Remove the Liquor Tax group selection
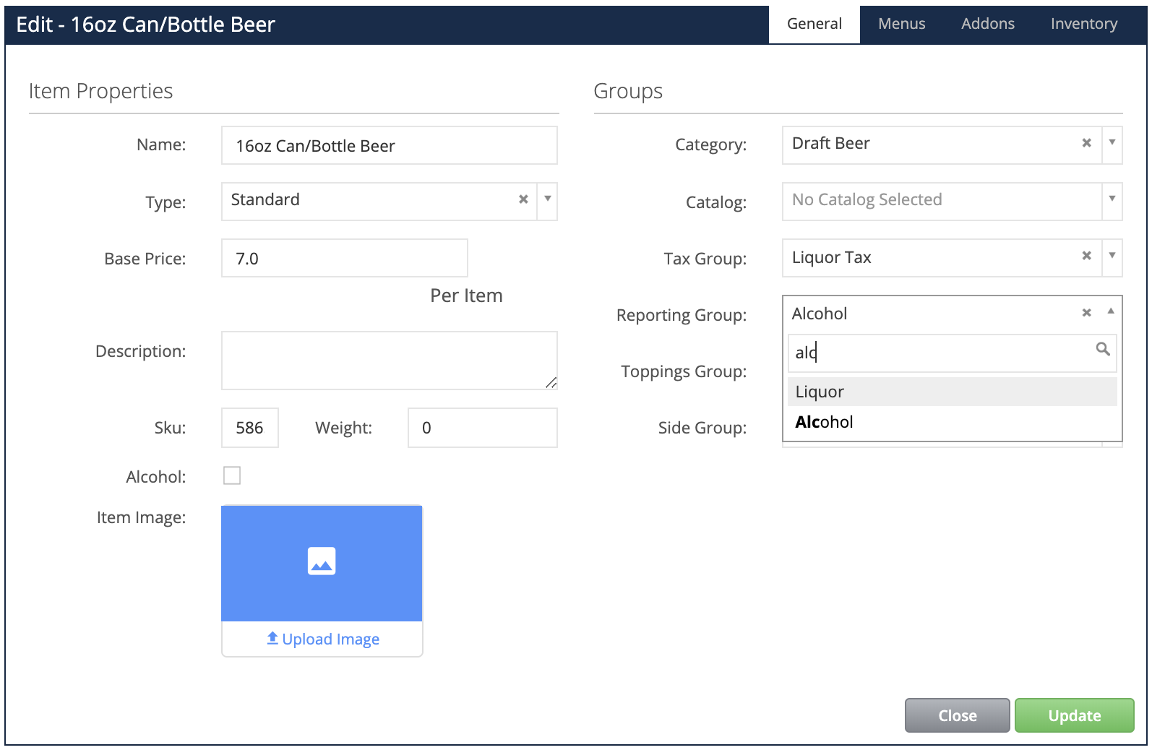This screenshot has height=750, width=1152. pyautogui.click(x=1086, y=256)
